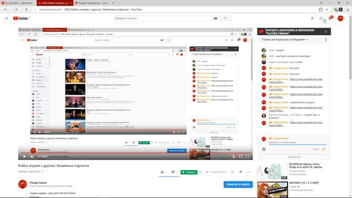Switch to the Яндекс.Переводчик tab
This screenshot has width=352, height=198.
(x=92, y=3)
